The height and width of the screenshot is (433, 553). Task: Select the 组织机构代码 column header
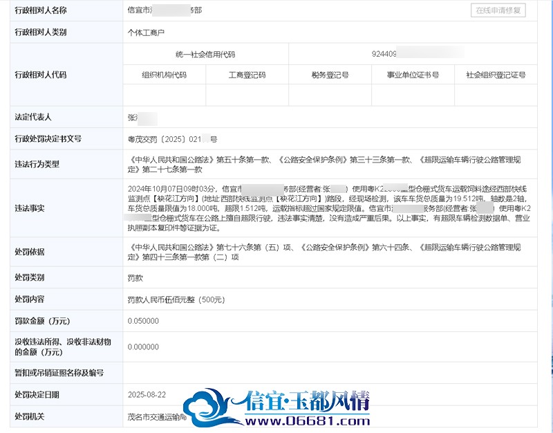click(x=164, y=75)
